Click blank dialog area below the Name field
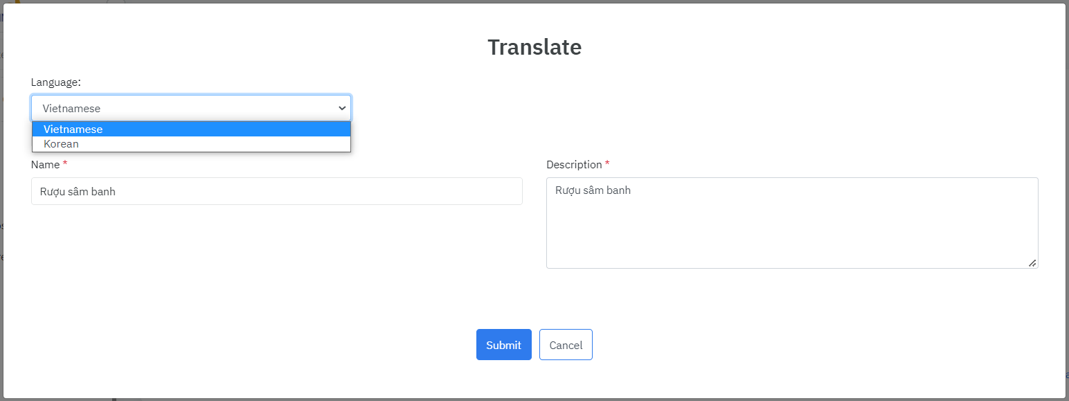The height and width of the screenshot is (401, 1069). pyautogui.click(x=277, y=263)
